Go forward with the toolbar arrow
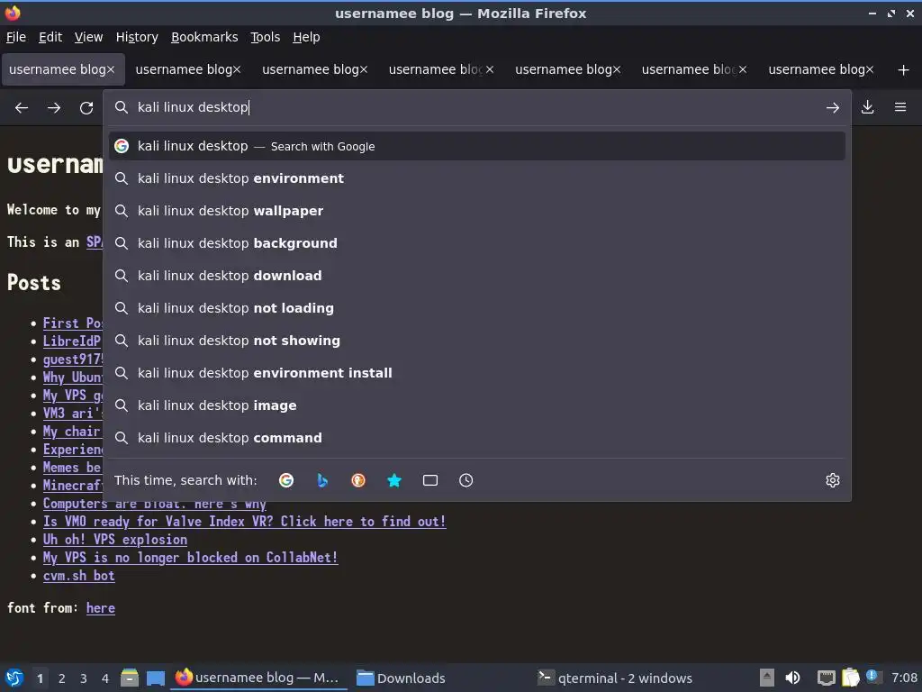 54,108
